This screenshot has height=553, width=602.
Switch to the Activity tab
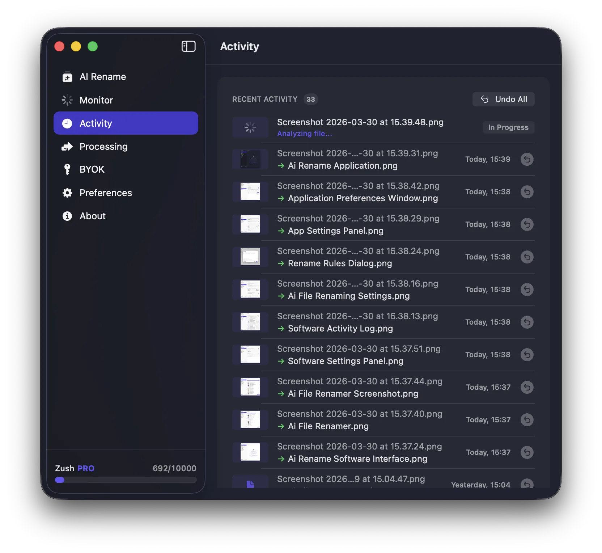click(96, 123)
